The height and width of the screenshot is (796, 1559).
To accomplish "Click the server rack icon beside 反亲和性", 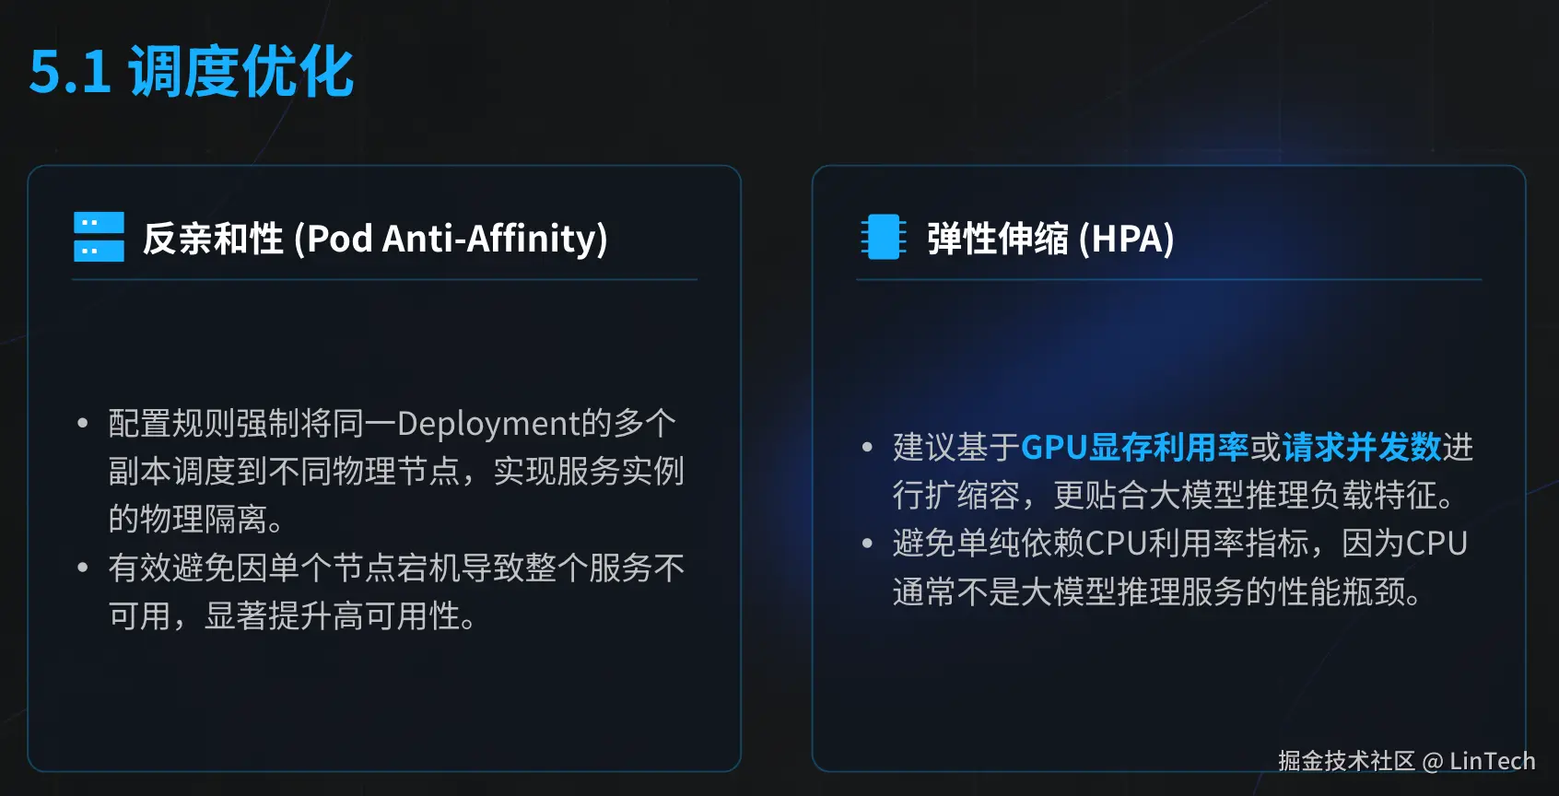I will 99,237.
